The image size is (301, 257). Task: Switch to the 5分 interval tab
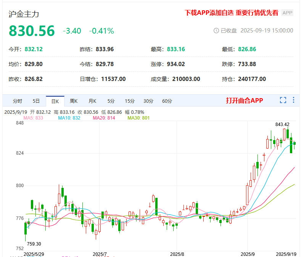click(x=111, y=101)
